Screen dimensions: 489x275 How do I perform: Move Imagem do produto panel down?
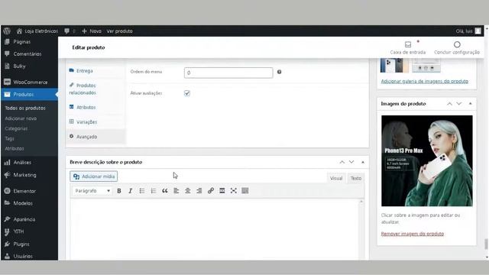pyautogui.click(x=458, y=104)
